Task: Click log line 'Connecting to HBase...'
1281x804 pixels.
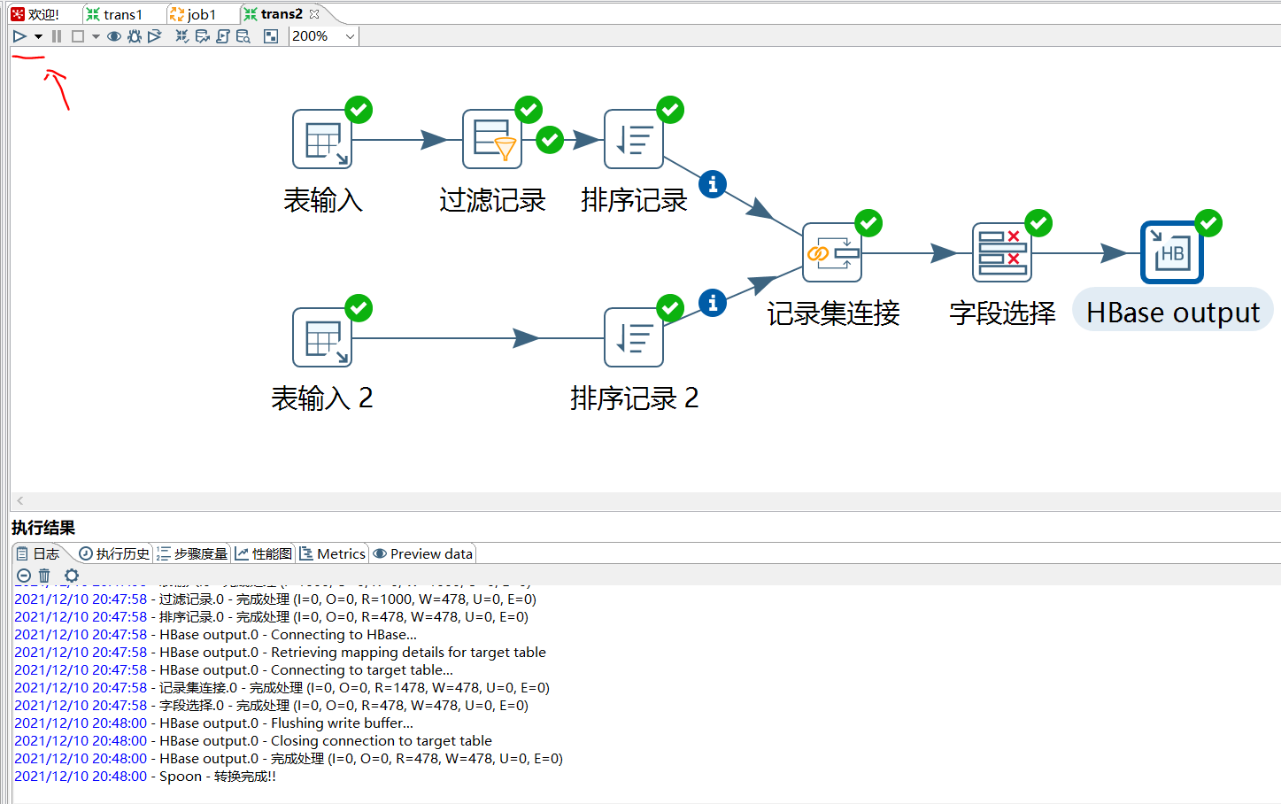Action: (x=215, y=634)
